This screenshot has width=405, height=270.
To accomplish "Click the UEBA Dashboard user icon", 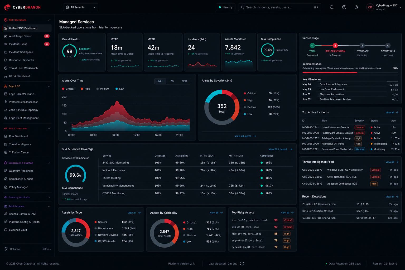I will click(x=6, y=76).
